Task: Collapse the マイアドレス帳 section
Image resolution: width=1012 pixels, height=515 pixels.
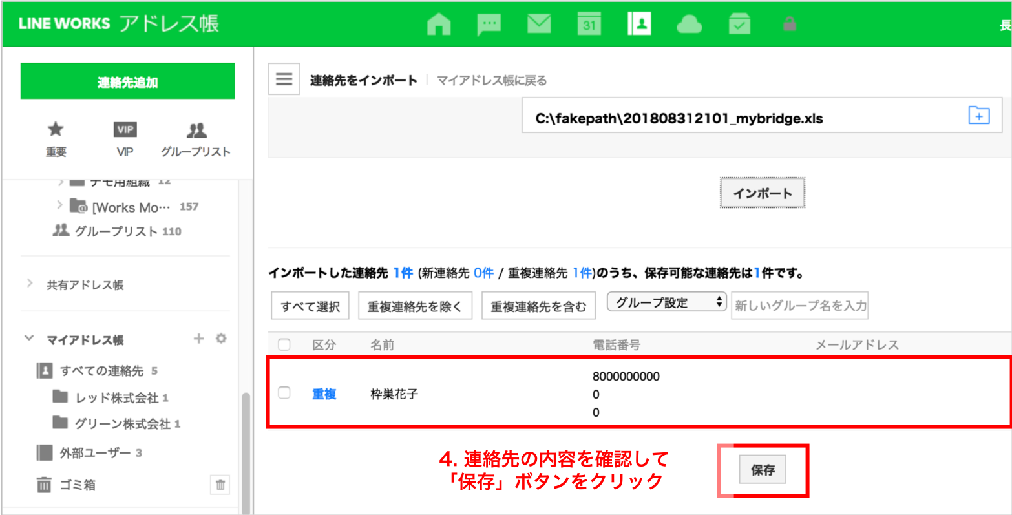Action: point(29,339)
